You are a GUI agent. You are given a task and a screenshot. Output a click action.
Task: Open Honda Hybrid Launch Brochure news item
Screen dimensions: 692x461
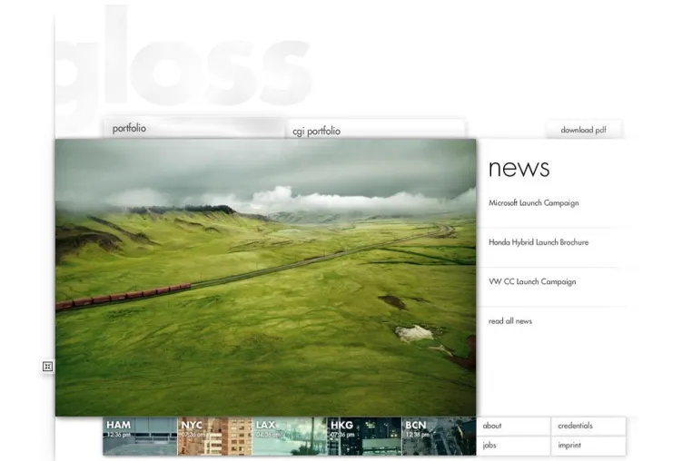tap(539, 242)
